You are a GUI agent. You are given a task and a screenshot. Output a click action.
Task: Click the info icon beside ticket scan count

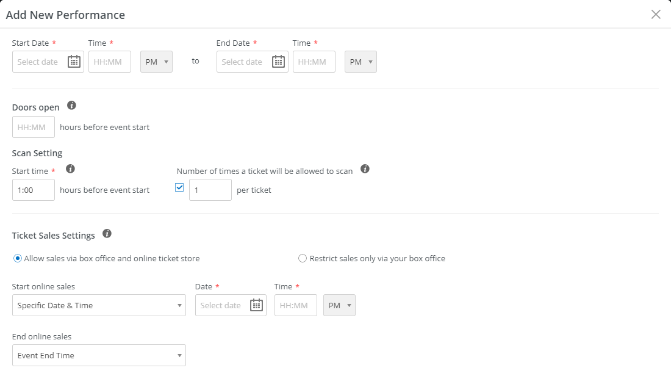pyautogui.click(x=365, y=168)
